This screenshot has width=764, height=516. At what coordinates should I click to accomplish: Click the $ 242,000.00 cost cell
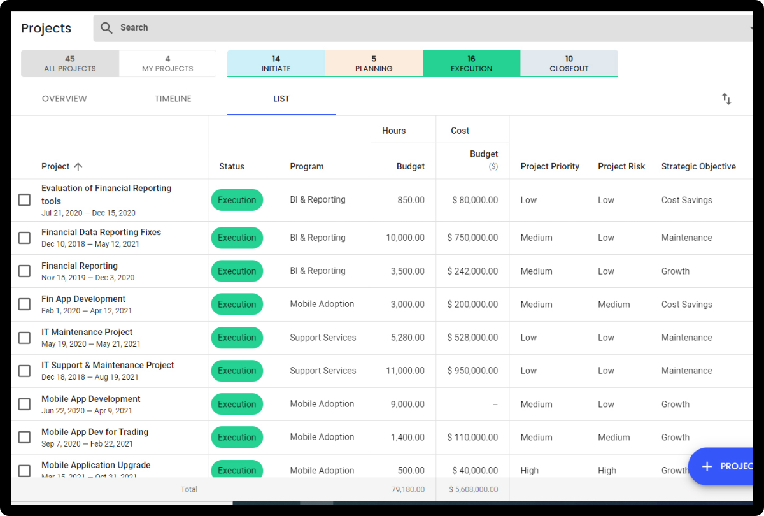[472, 271]
